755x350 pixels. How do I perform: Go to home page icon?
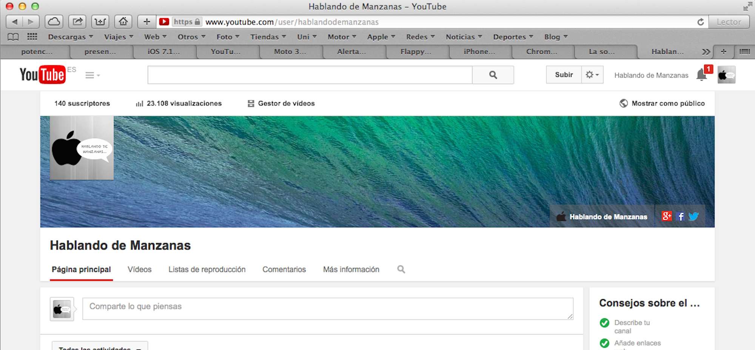click(123, 22)
